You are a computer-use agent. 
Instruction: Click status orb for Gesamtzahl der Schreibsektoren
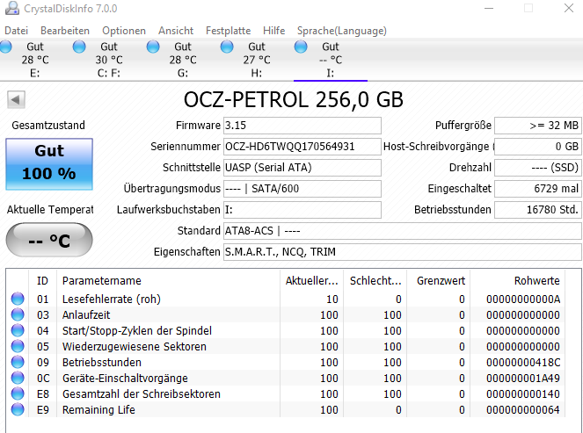[18, 393]
